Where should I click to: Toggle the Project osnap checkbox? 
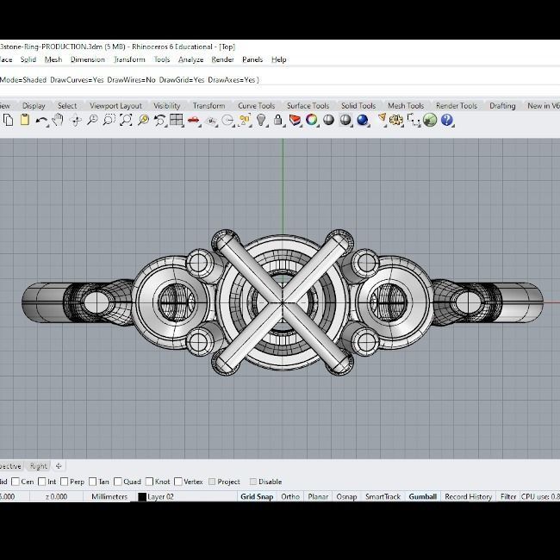coord(212,482)
